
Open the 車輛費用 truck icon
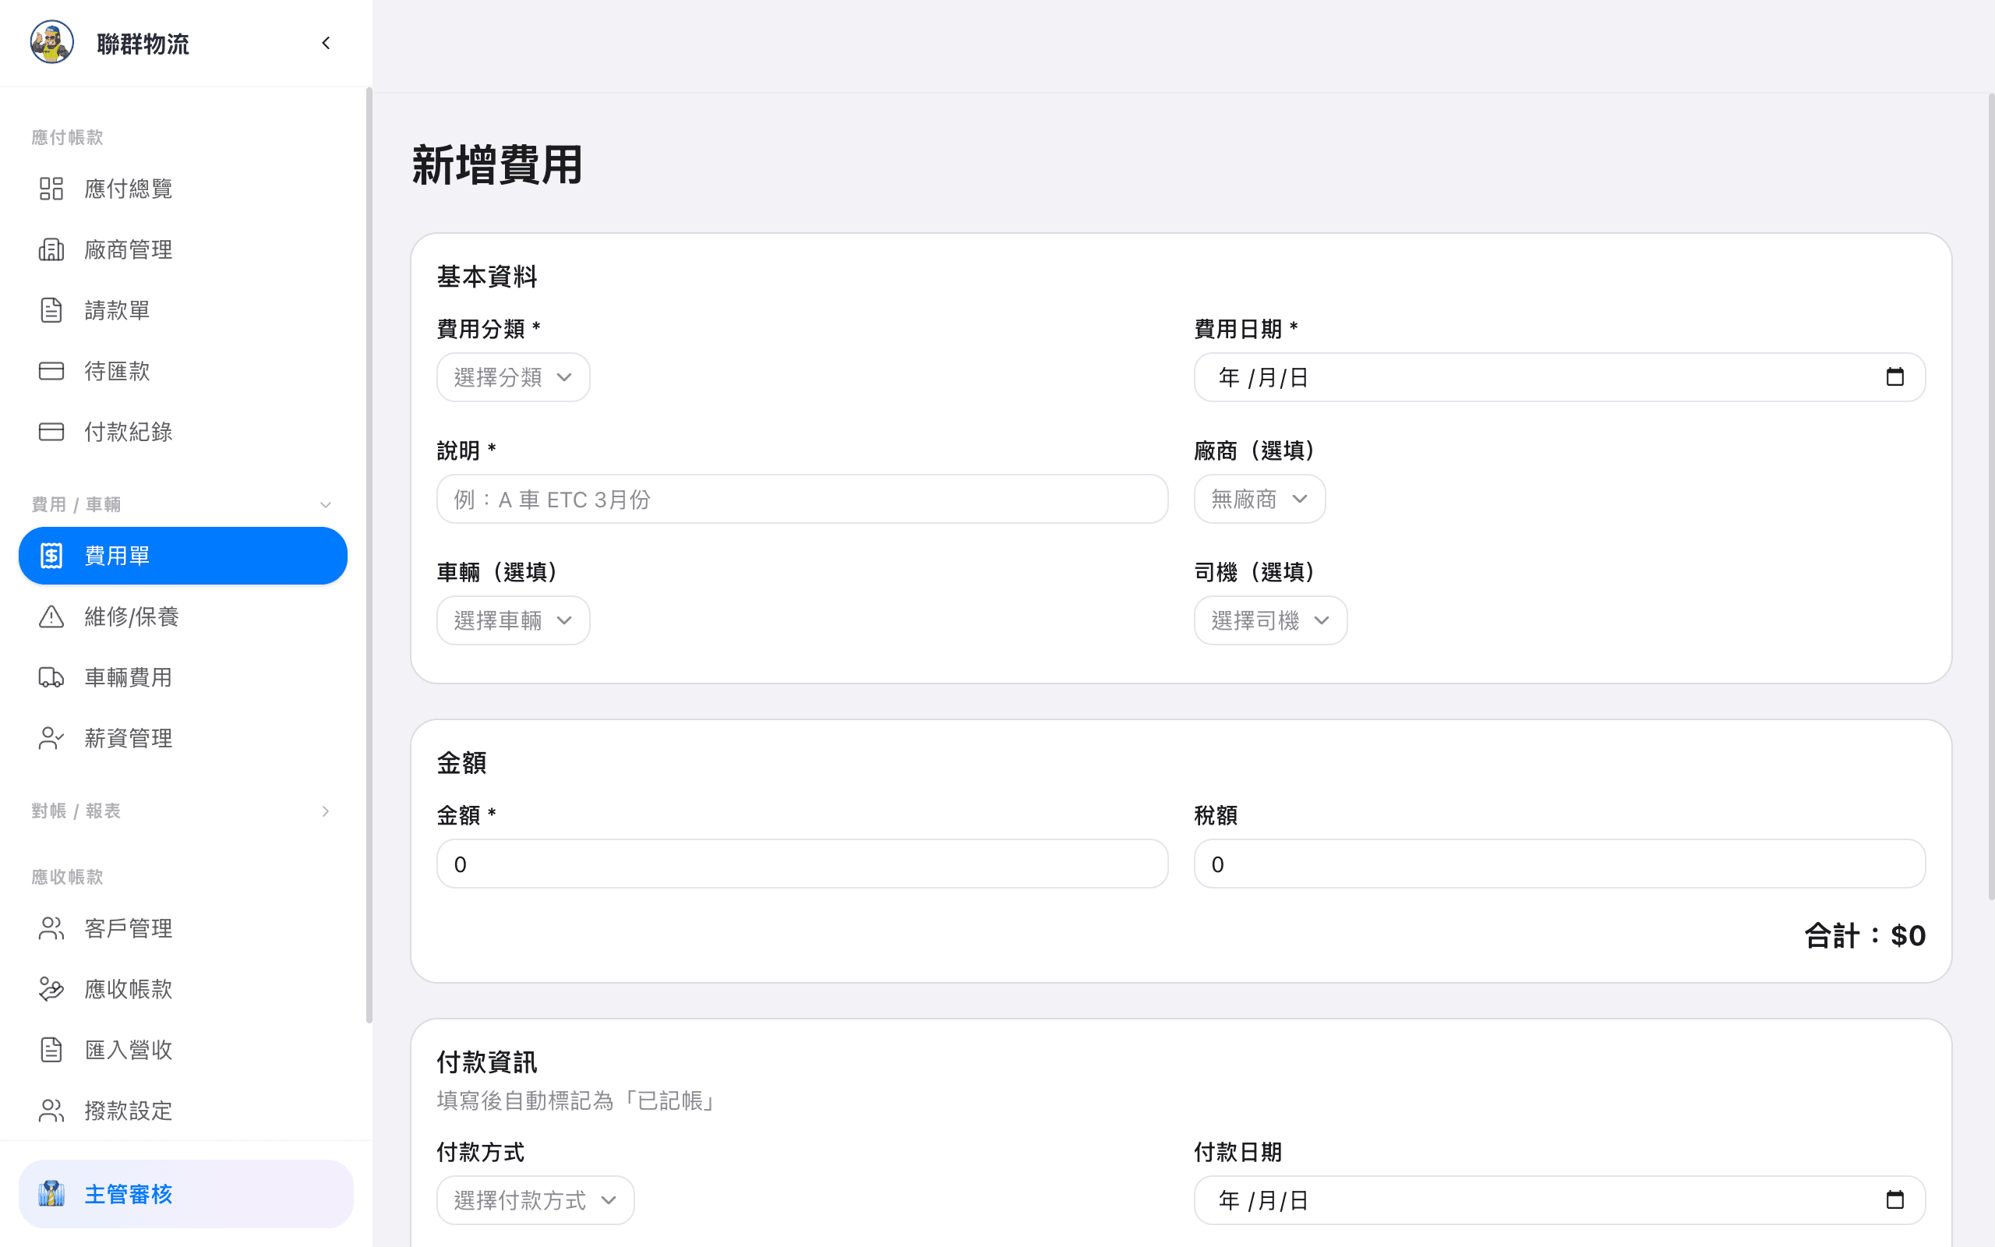(51, 677)
